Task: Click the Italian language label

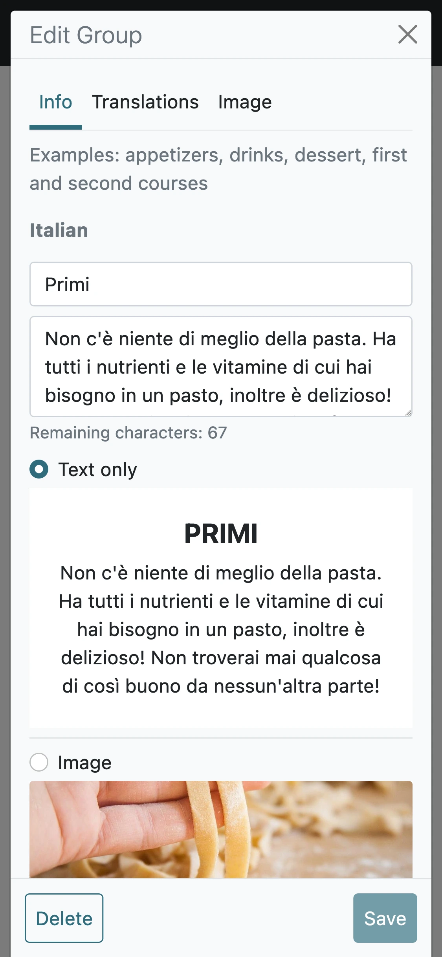Action: (x=59, y=230)
